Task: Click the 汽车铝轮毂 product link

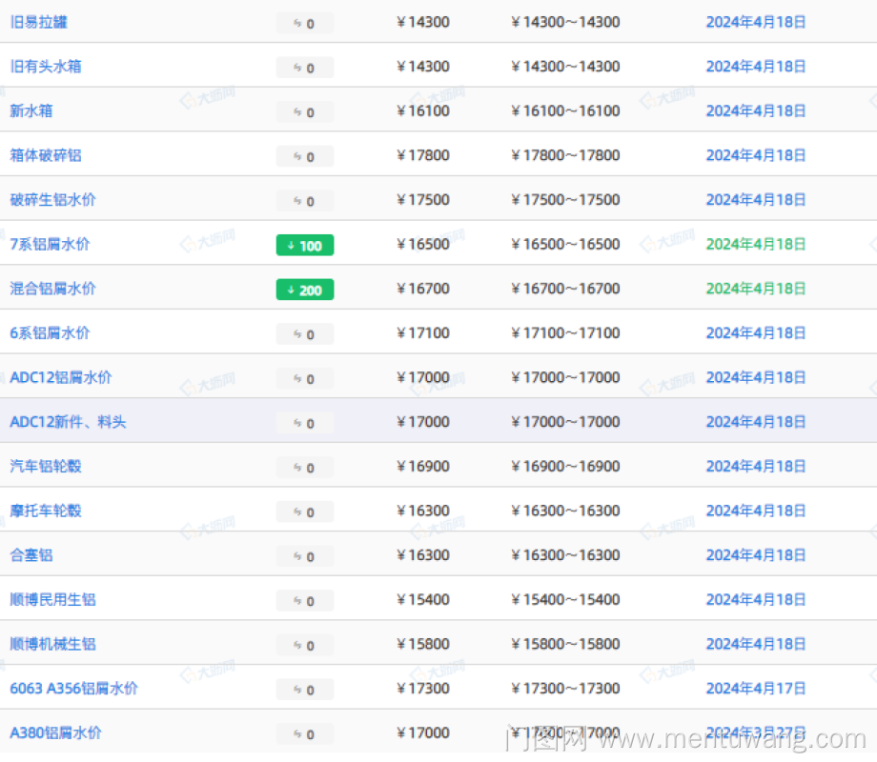Action: click(x=46, y=467)
